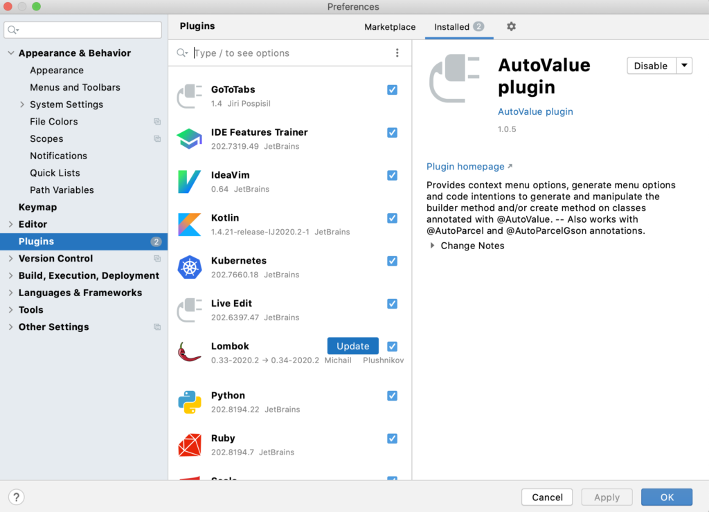The height and width of the screenshot is (512, 709).
Task: Expand Other Settings section
Action: [x=11, y=327]
